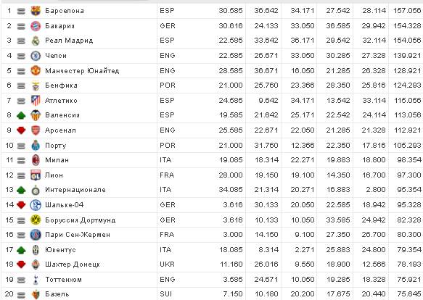Click the Порту team name
The height and width of the screenshot is (300, 423).
[x=56, y=146]
